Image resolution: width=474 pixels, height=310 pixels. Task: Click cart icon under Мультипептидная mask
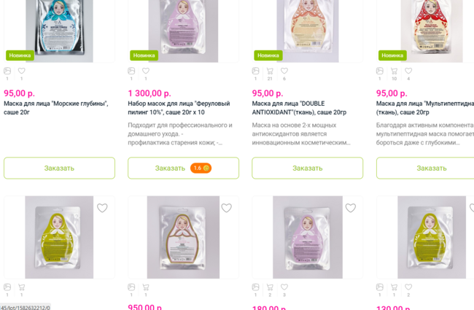point(394,71)
